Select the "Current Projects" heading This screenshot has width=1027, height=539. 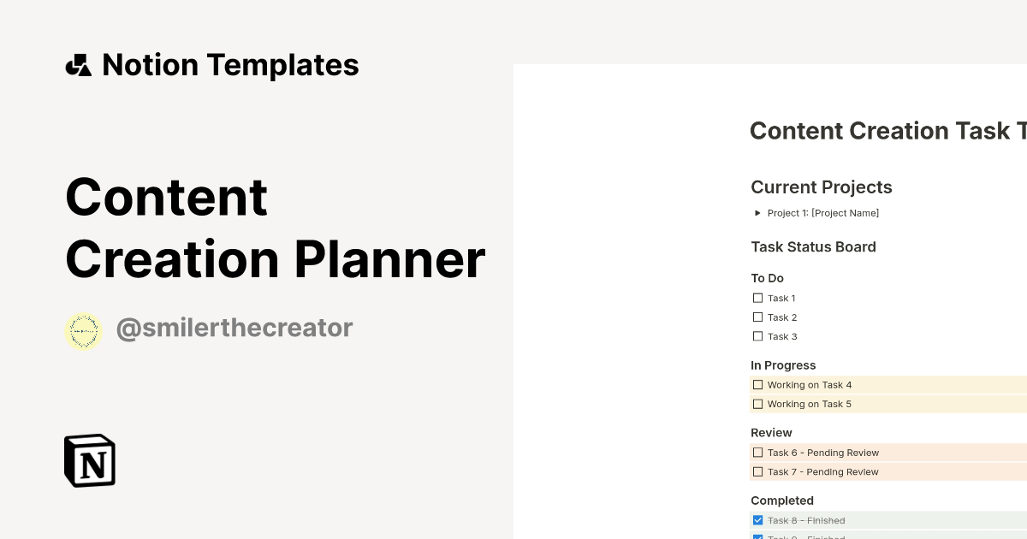(x=821, y=187)
